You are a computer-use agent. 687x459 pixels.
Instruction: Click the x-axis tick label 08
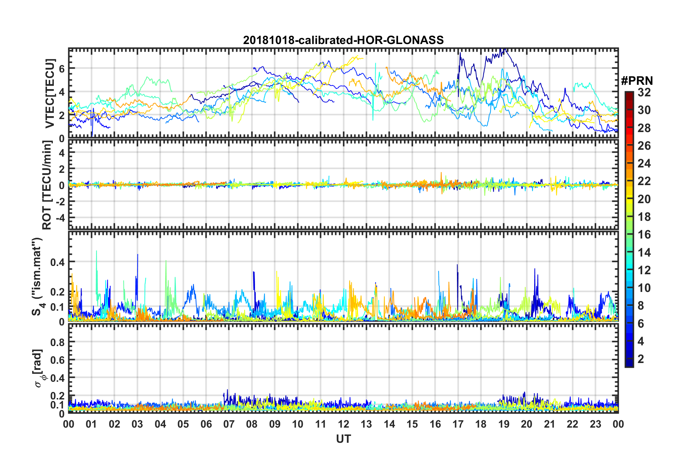(252, 424)
